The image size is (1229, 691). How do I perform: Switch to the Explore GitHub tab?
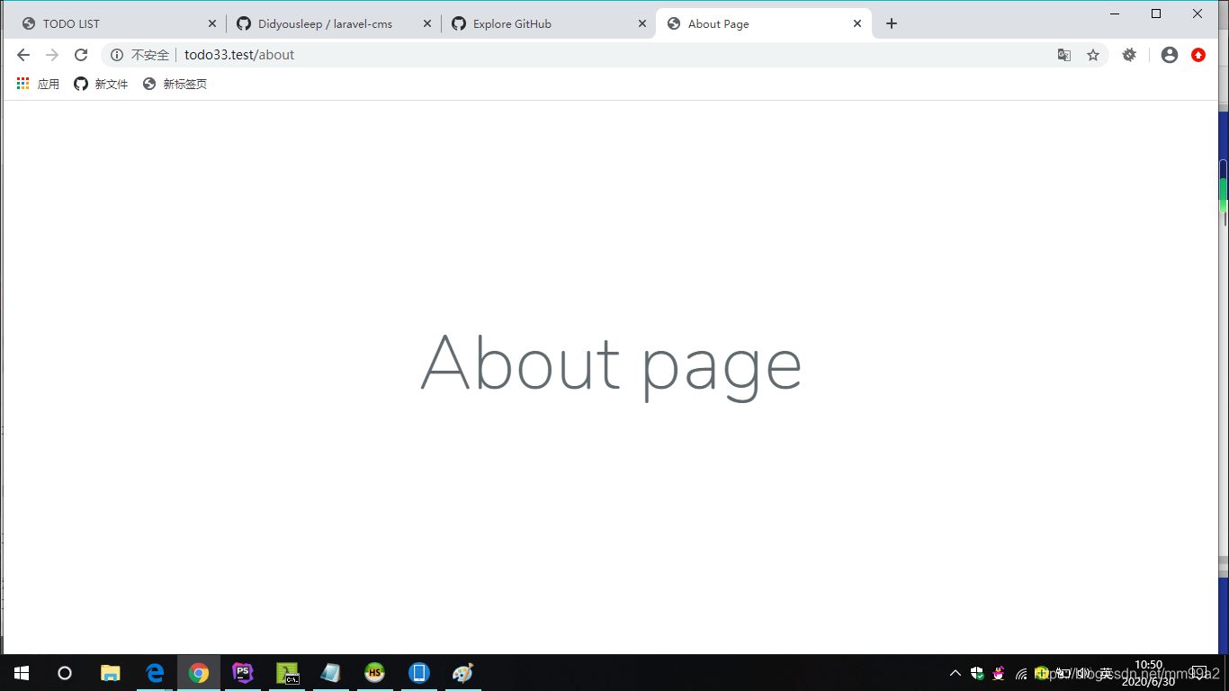[x=548, y=23]
